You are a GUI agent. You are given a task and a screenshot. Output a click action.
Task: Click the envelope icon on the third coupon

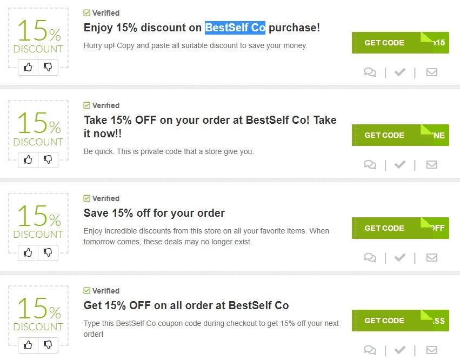(432, 257)
